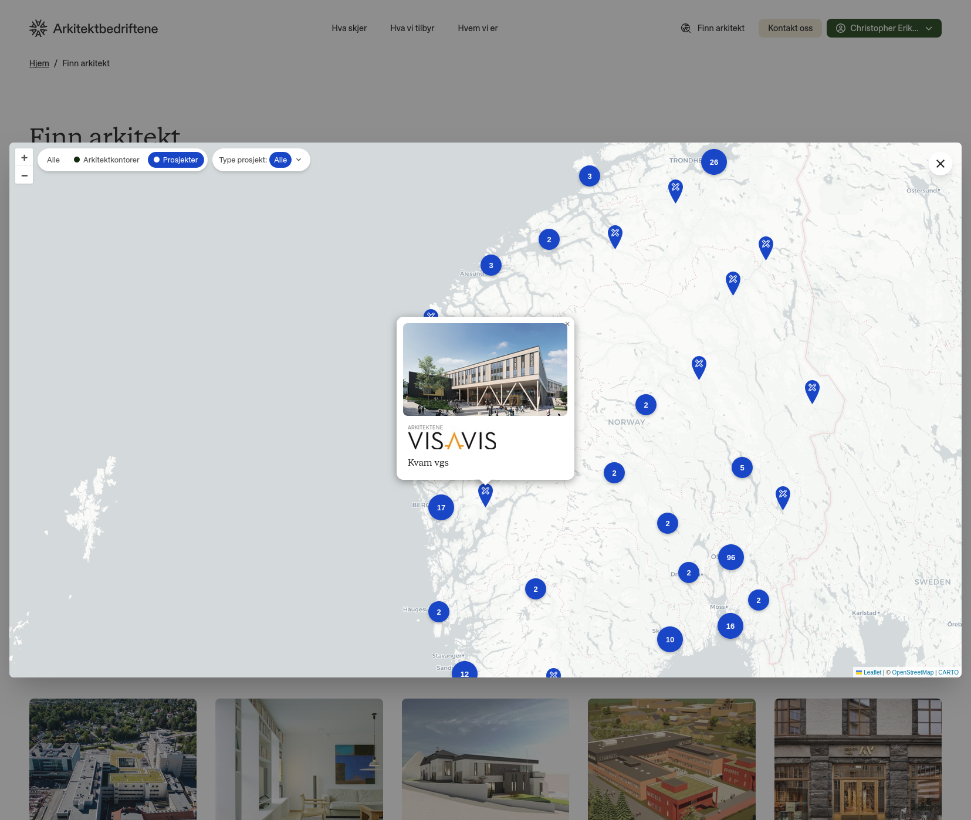
Task: Zoom out the map with minus button
Action: [24, 175]
